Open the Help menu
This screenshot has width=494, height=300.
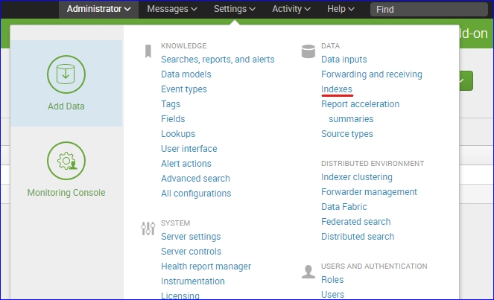coord(341,9)
